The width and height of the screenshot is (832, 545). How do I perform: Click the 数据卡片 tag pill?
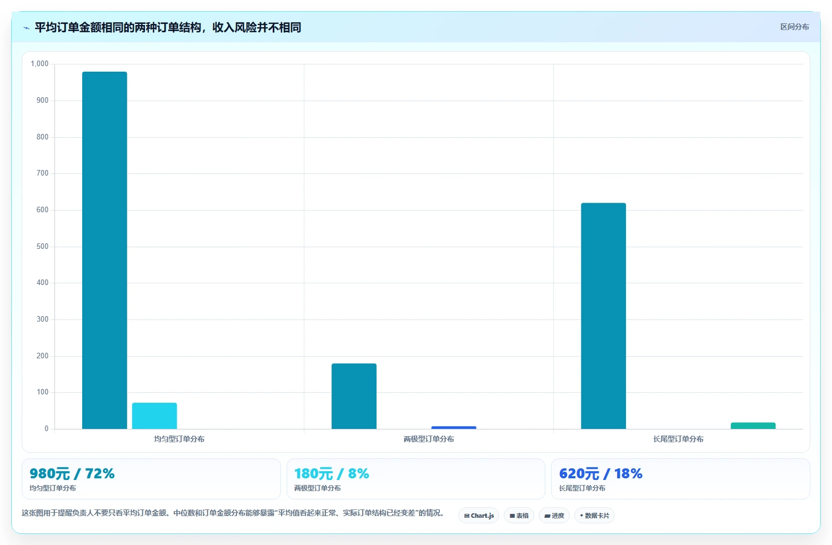[x=594, y=516]
